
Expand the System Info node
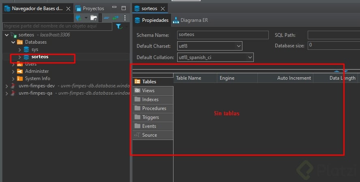13,78
